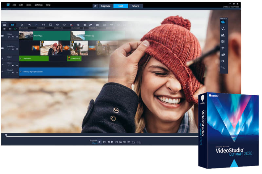Open the Title library T icon
Screen dimensions: 262x174
pyautogui.click(x=223, y=48)
